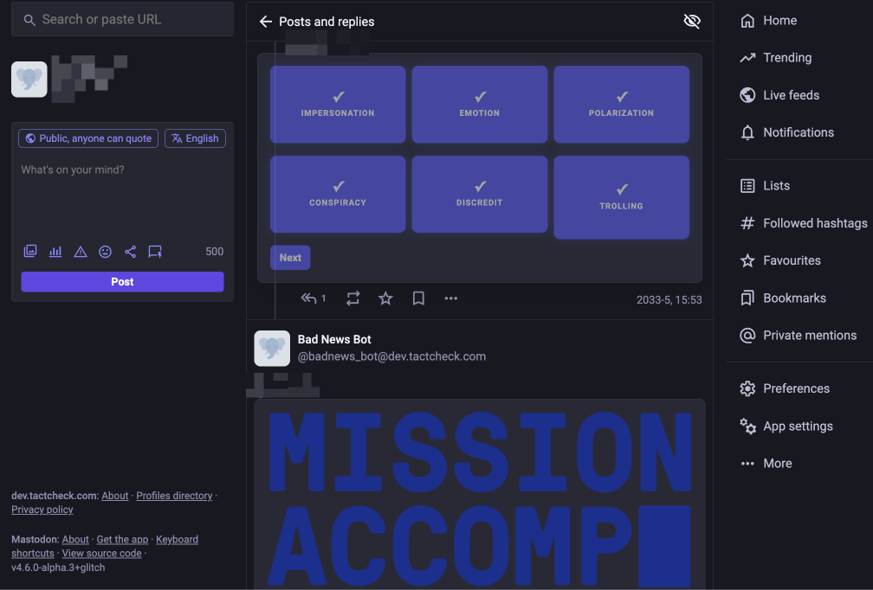
Task: Boost the checklist post
Action: point(352,298)
